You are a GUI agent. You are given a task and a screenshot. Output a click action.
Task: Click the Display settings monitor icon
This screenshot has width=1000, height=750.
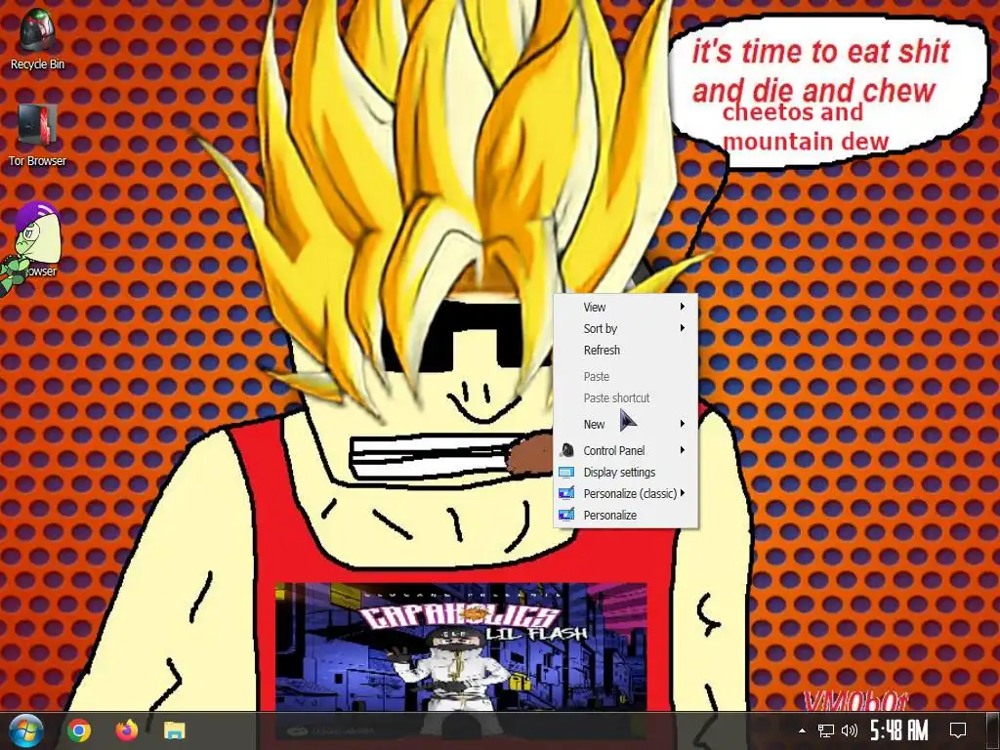coord(566,473)
